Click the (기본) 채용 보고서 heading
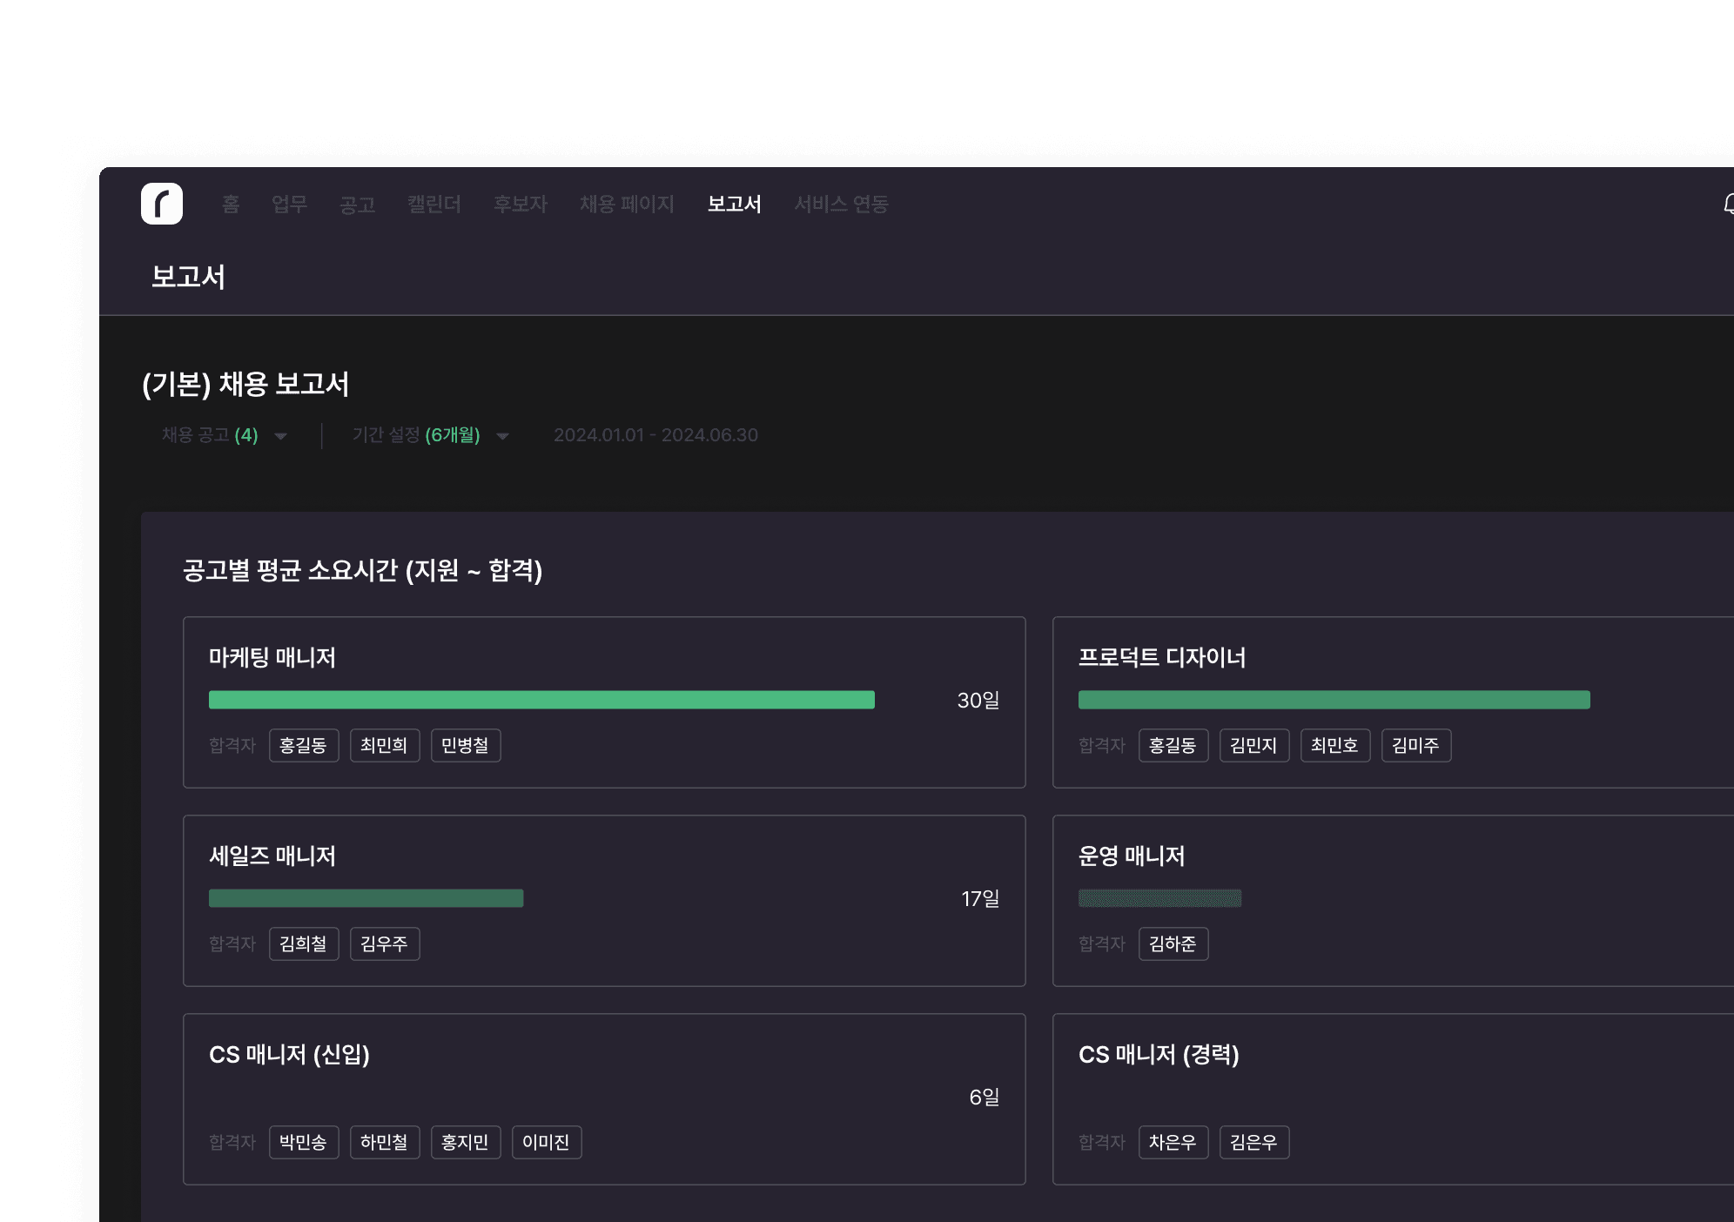 tap(245, 384)
